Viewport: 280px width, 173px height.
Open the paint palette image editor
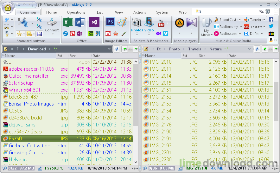coord(122,22)
